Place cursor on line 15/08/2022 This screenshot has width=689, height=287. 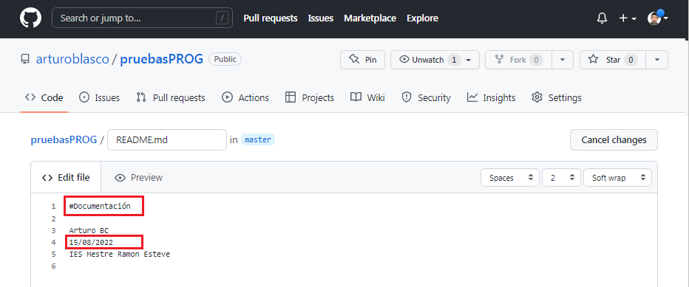(x=91, y=242)
